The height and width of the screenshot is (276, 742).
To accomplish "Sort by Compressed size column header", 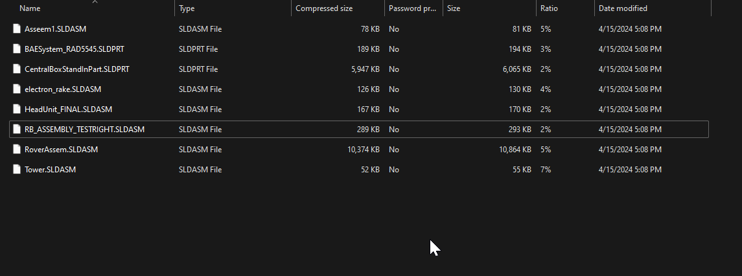I will (324, 8).
